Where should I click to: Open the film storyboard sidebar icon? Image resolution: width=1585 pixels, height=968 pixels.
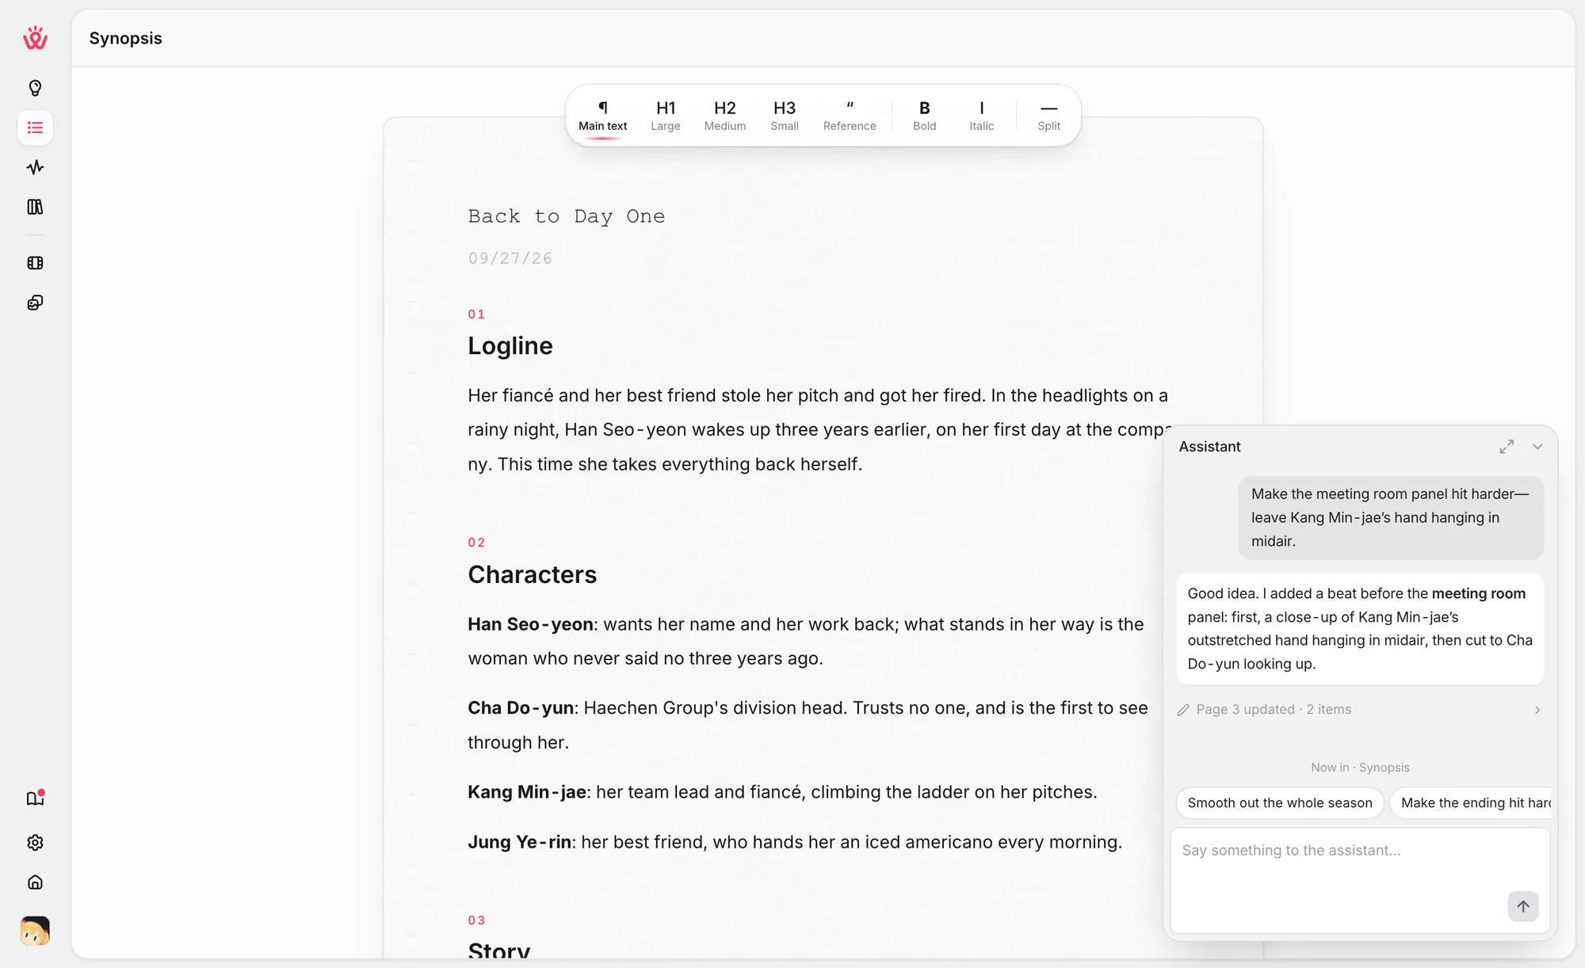coord(35,263)
